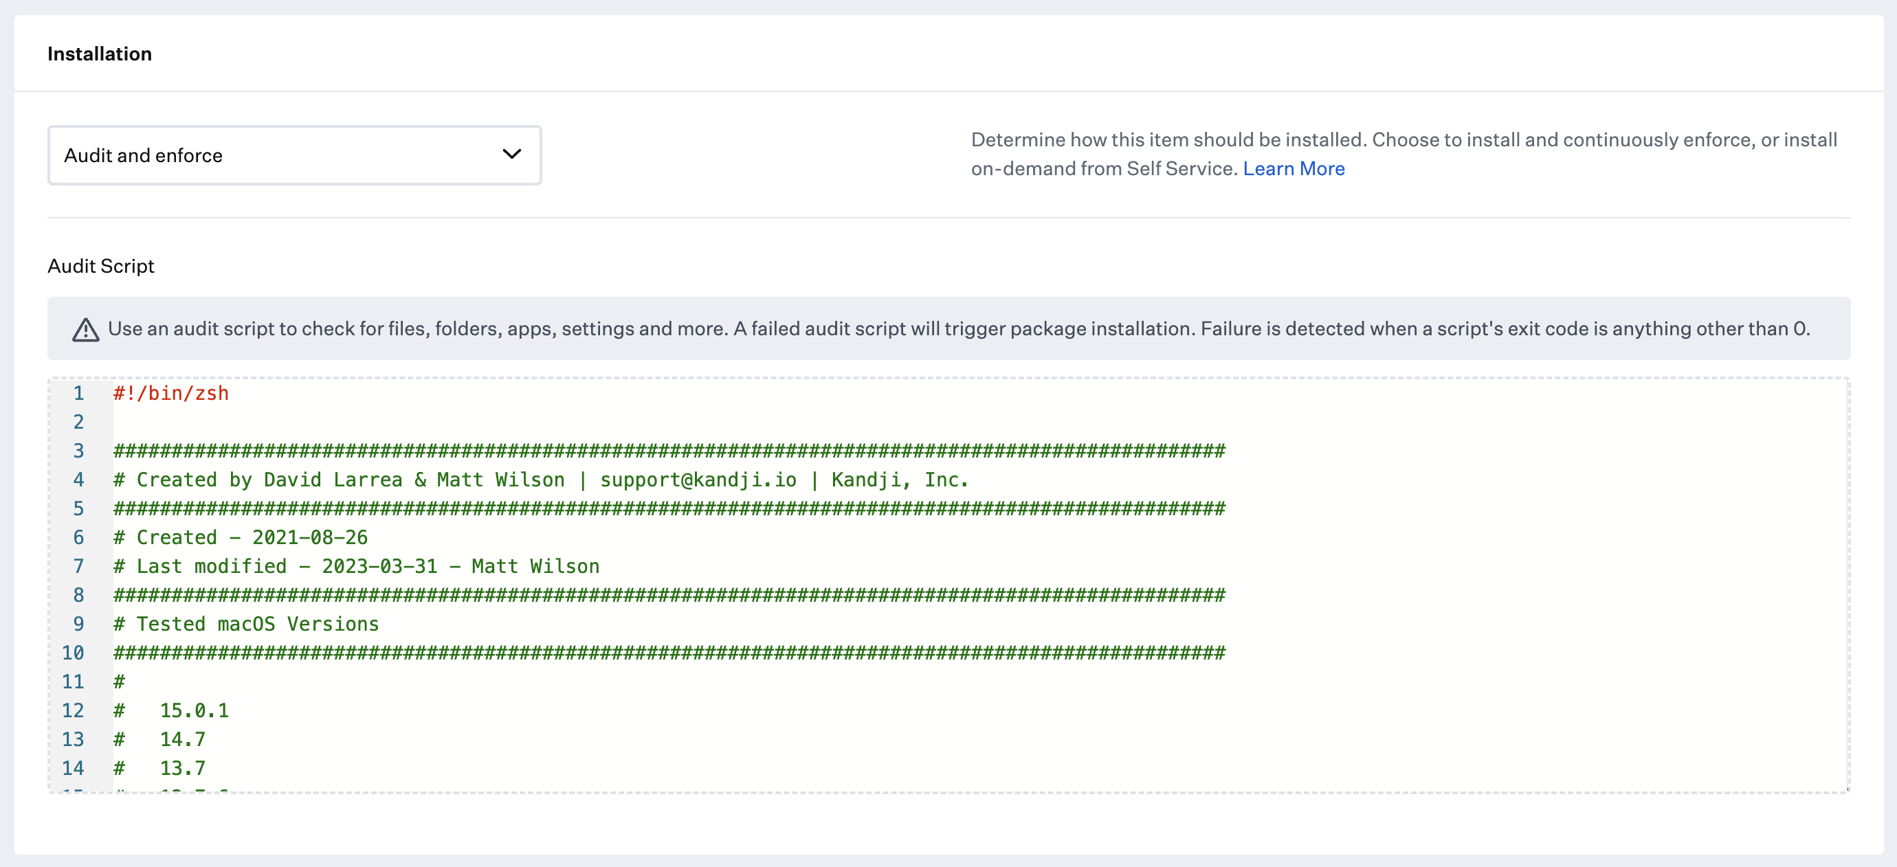Click the Installation section title
1897x867 pixels.
[100, 54]
